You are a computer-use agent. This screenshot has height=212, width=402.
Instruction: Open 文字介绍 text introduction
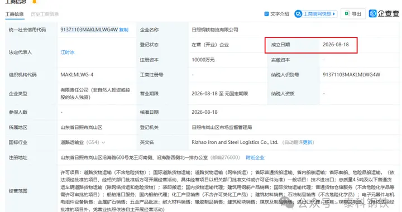(276, 13)
